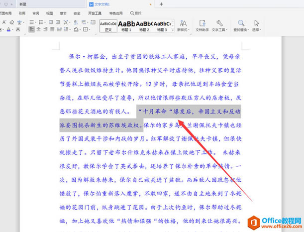The height and width of the screenshot is (232, 304).
Task: Open Text Tools (文字工具)
Action: pos(219,25)
